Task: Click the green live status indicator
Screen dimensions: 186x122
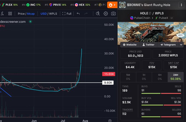Action: pos(30,22)
